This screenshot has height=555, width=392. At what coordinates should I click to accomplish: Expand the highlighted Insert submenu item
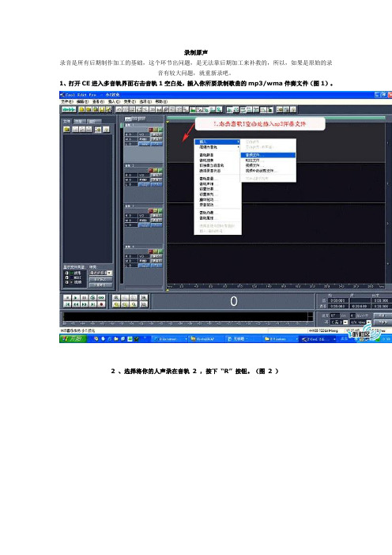[217, 142]
